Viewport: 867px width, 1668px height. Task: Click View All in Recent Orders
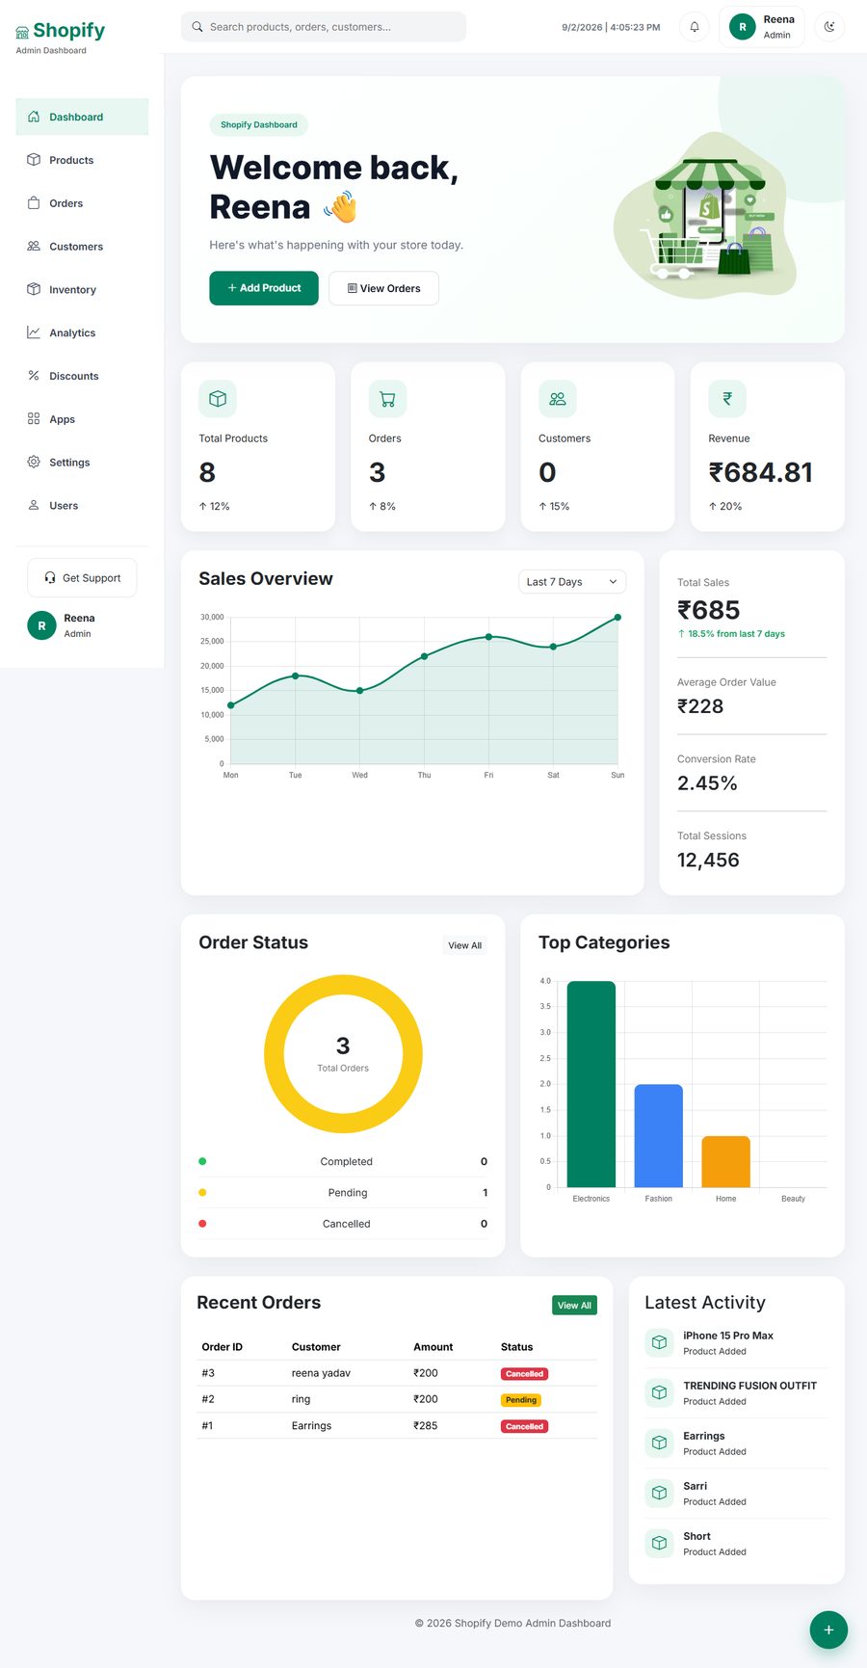[x=575, y=1306]
